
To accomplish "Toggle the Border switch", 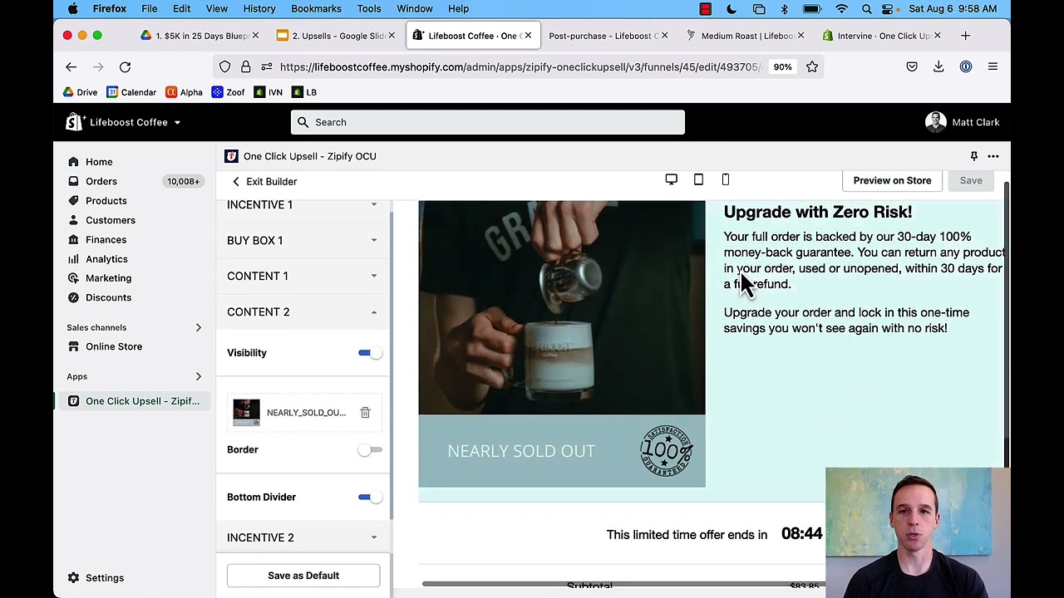I will (371, 449).
